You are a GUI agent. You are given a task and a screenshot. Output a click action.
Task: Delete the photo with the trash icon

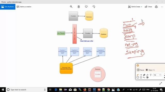click(79, 7)
